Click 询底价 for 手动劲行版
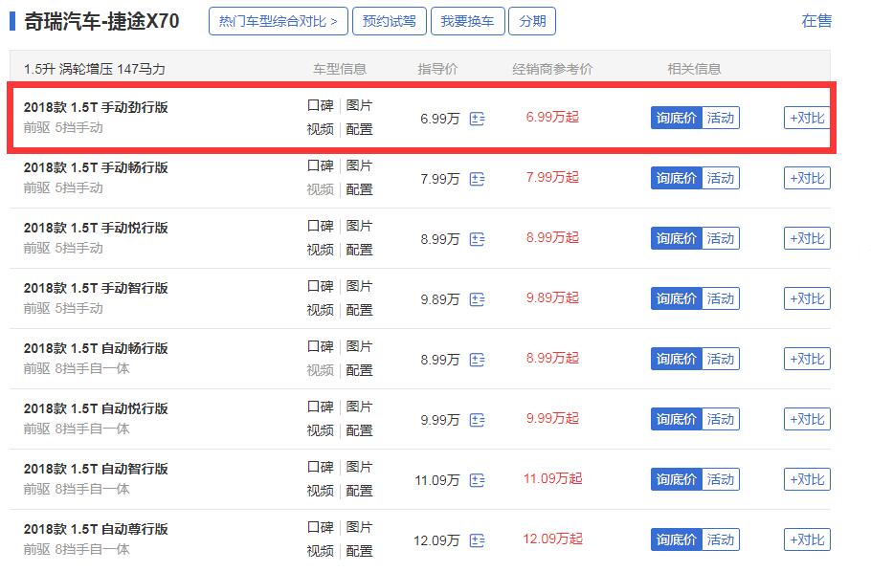The width and height of the screenshot is (871, 572). [x=676, y=118]
